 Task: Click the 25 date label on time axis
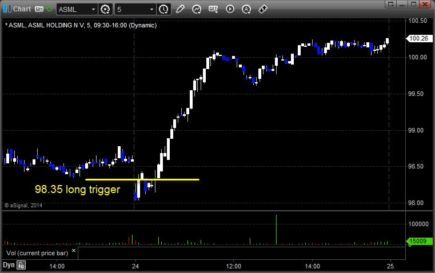tap(390, 266)
